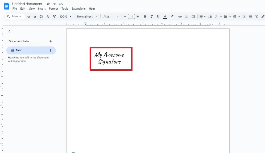
Task: Decrease the indent
Action: (x=244, y=16)
